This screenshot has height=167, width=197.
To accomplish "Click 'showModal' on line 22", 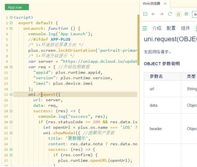I will click(x=64, y=133).
